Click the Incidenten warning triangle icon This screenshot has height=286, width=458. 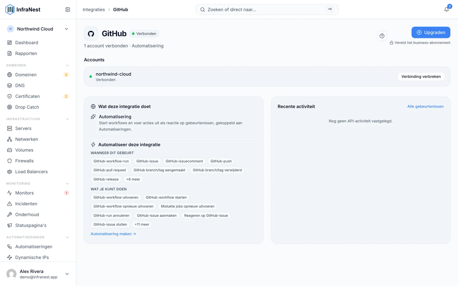[9, 204]
